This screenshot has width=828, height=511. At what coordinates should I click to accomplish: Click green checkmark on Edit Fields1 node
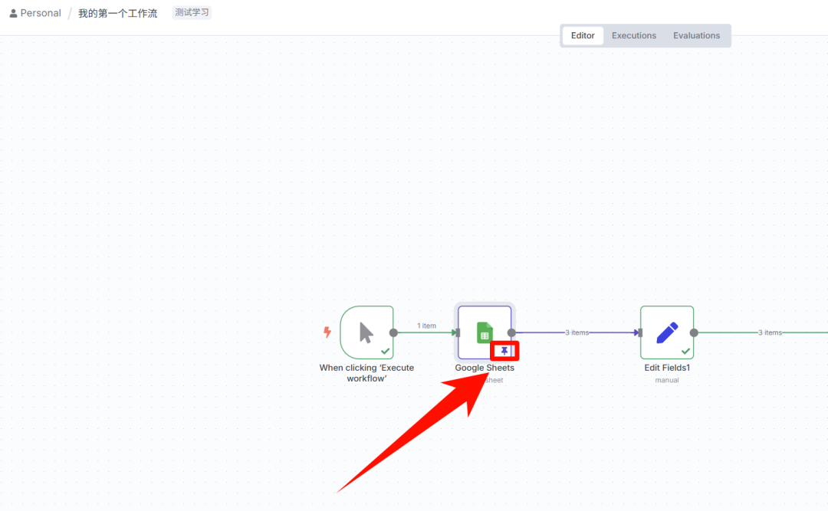685,351
